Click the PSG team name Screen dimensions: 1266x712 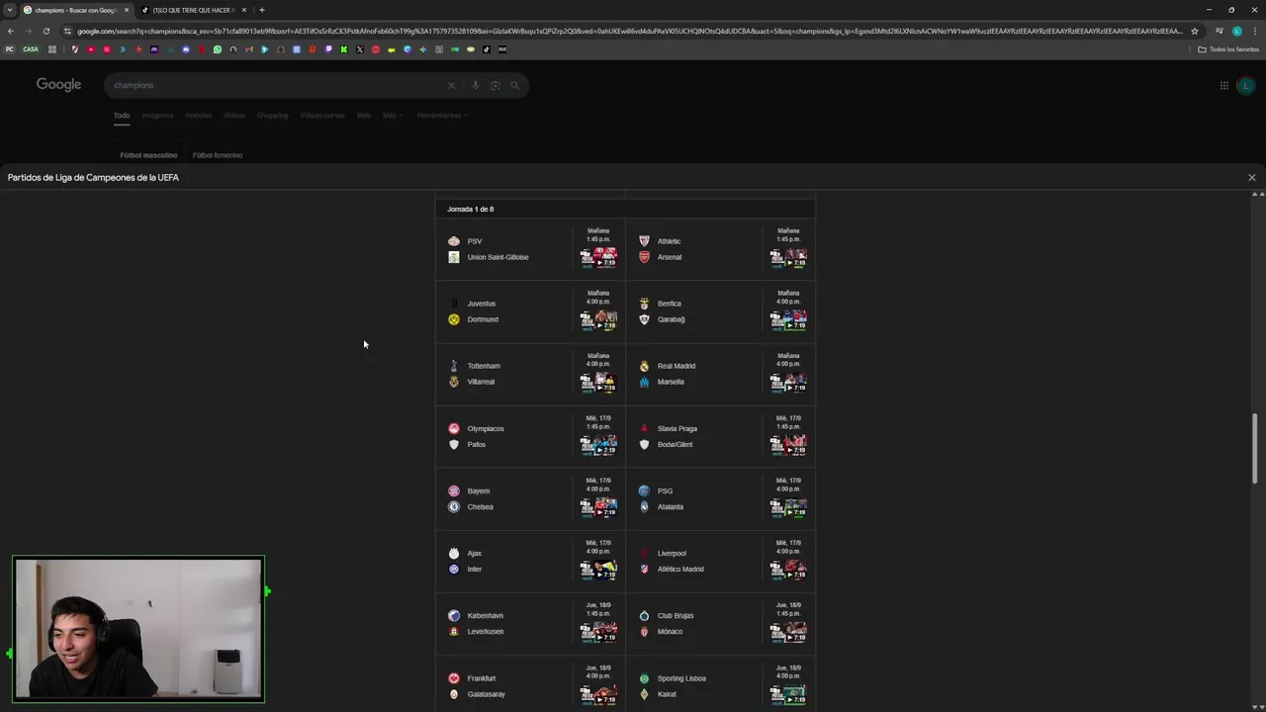pyautogui.click(x=665, y=490)
